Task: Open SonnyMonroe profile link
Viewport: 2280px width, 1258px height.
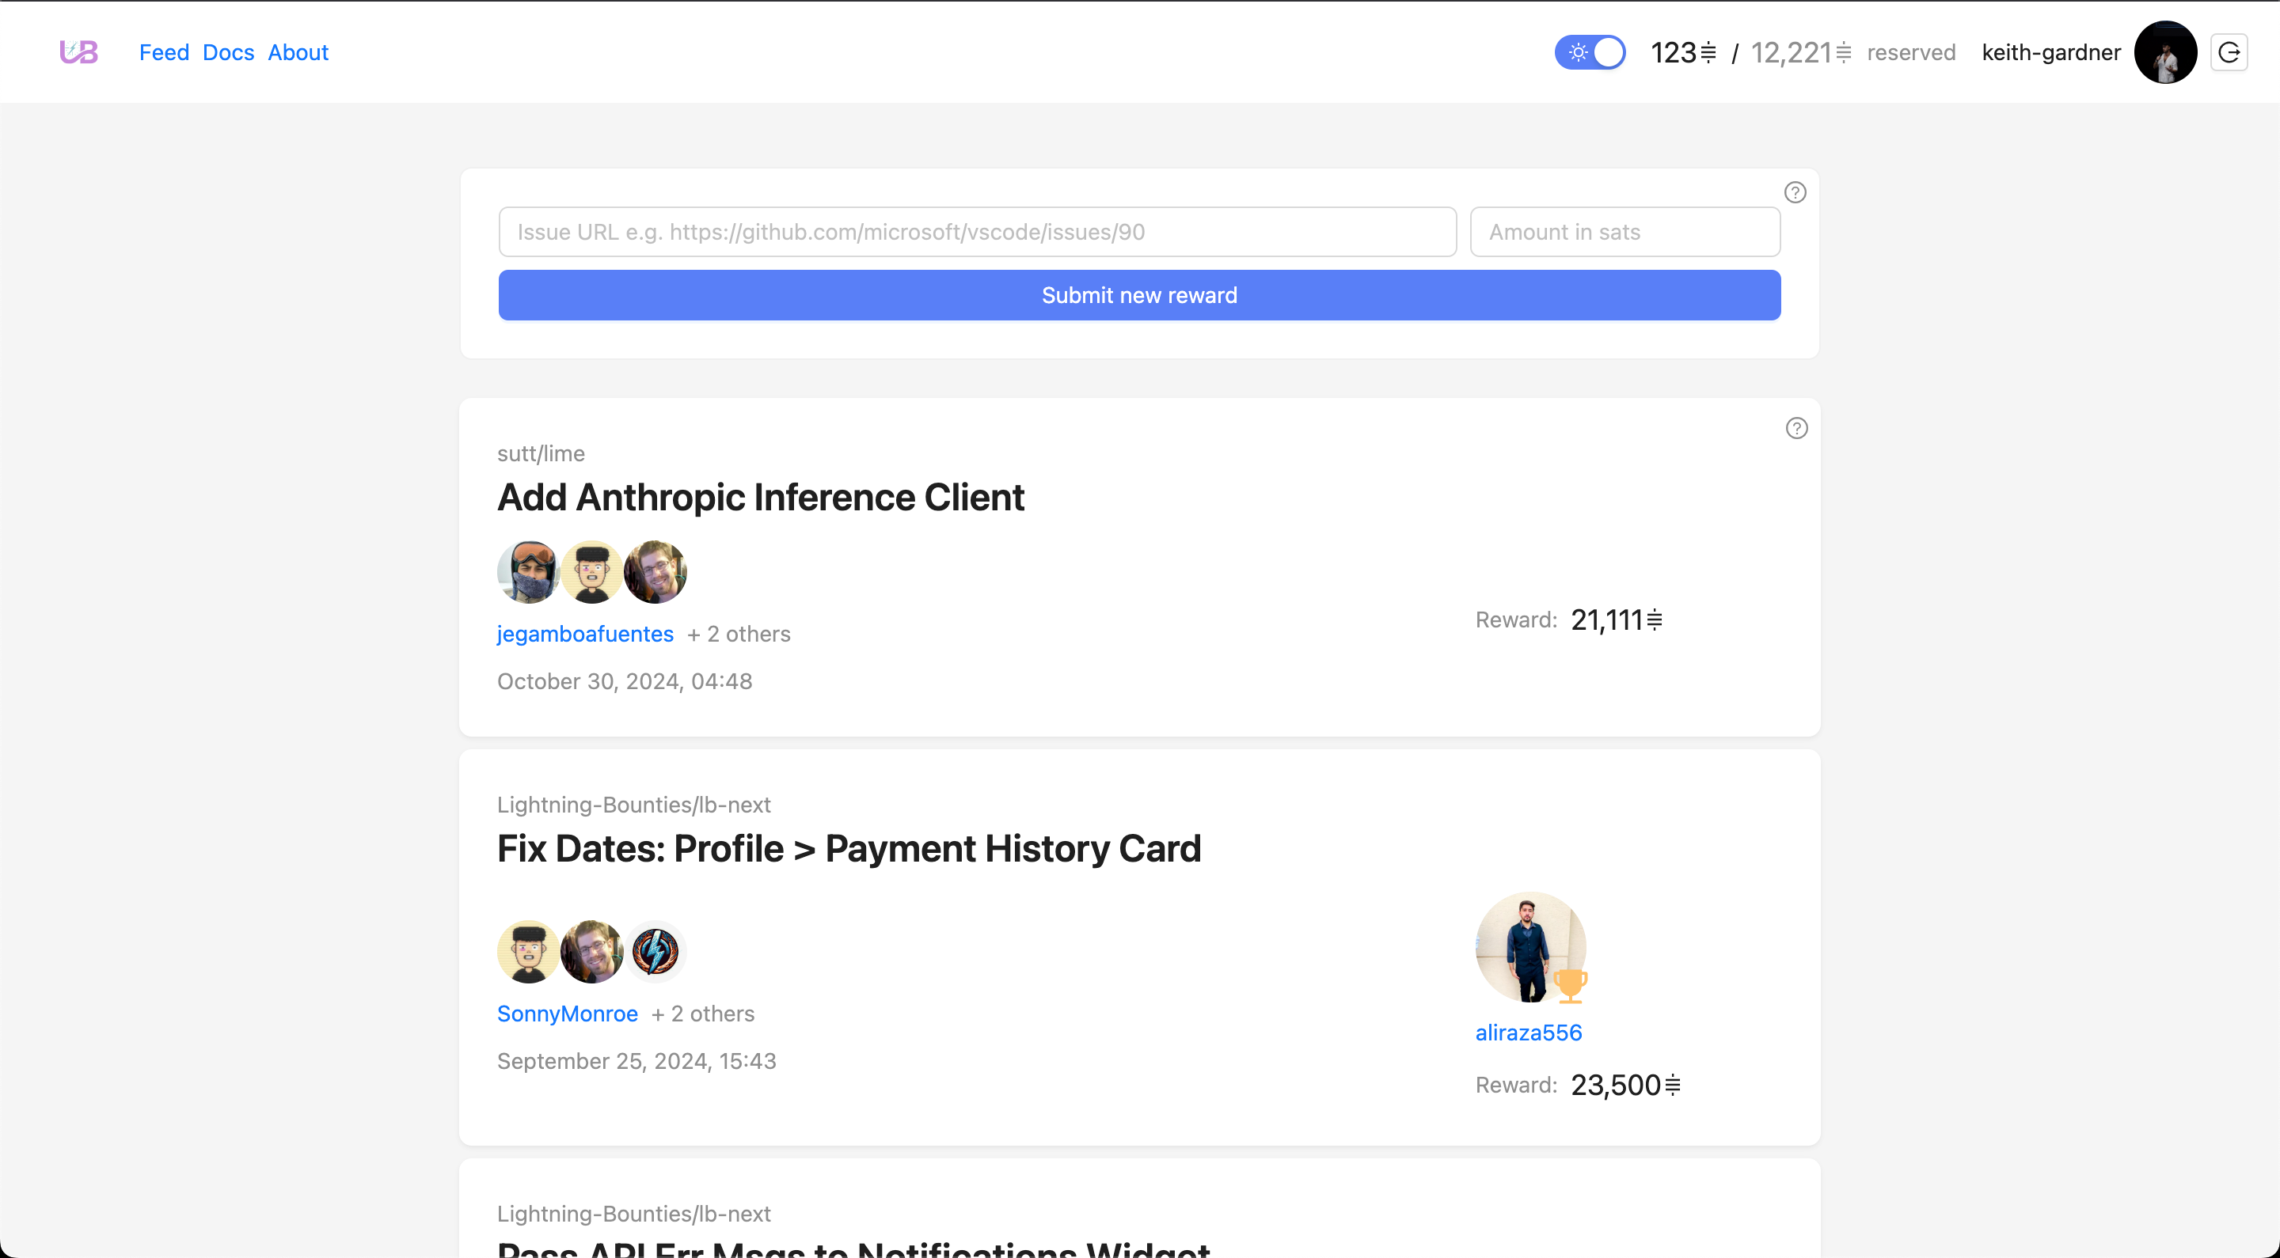Action: click(x=568, y=1013)
